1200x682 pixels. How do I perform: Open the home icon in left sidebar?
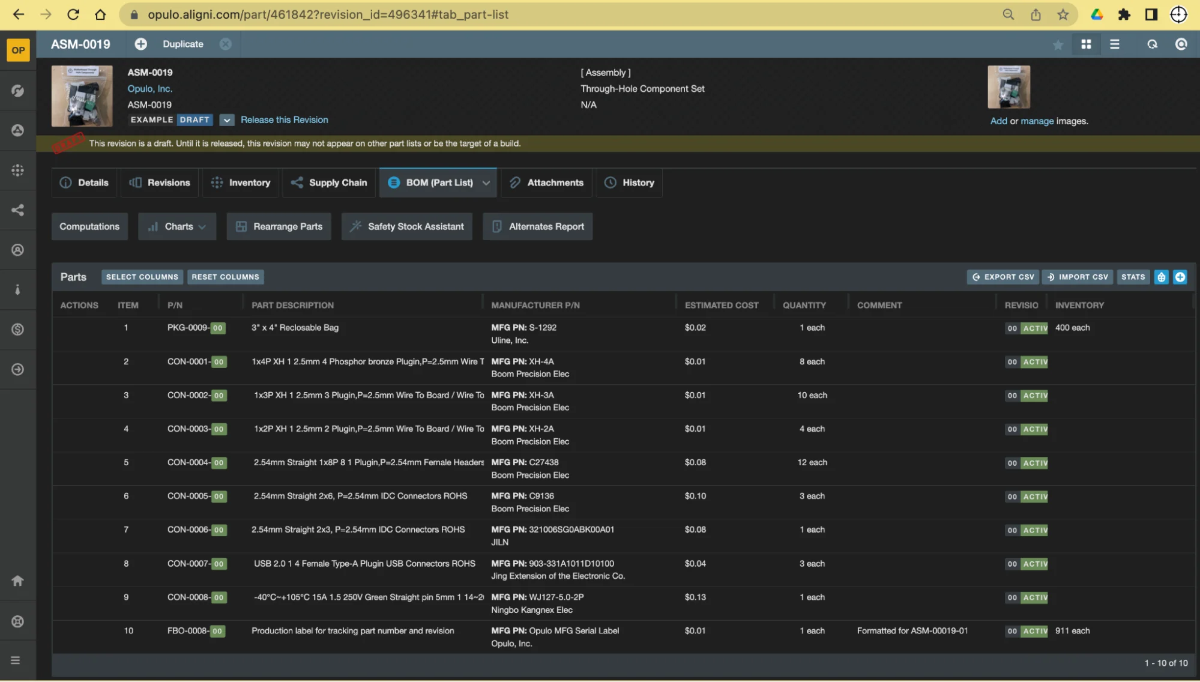tap(17, 581)
